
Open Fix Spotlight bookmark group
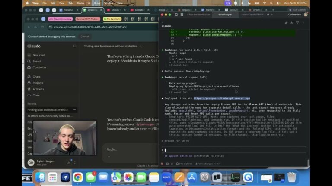click(112, 19)
